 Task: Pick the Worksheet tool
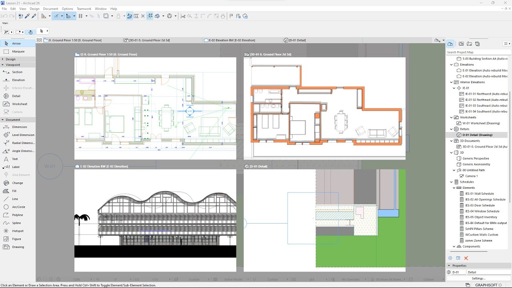18,104
